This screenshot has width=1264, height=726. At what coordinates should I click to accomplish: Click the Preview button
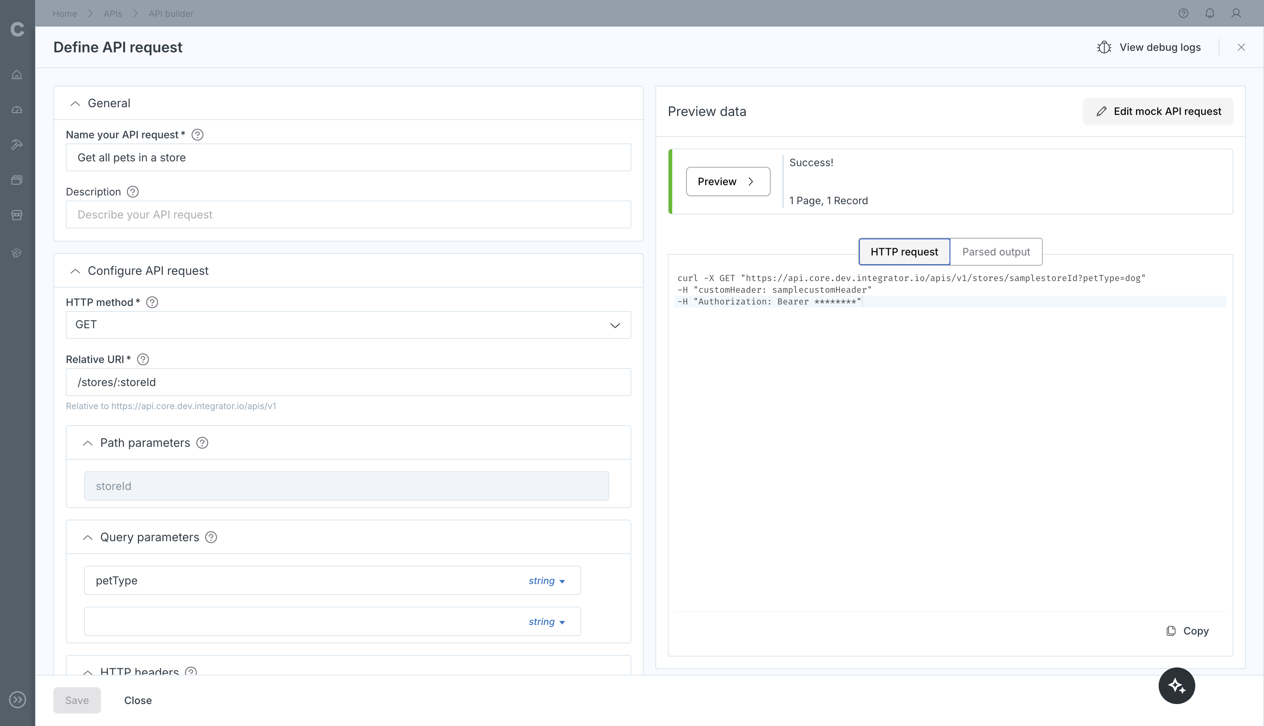coord(728,181)
